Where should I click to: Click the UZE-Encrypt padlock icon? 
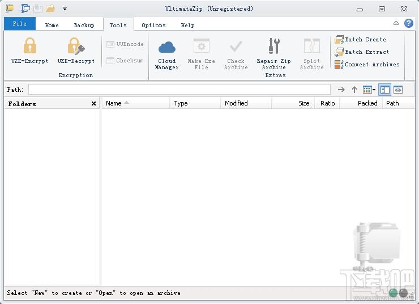[x=30, y=45]
